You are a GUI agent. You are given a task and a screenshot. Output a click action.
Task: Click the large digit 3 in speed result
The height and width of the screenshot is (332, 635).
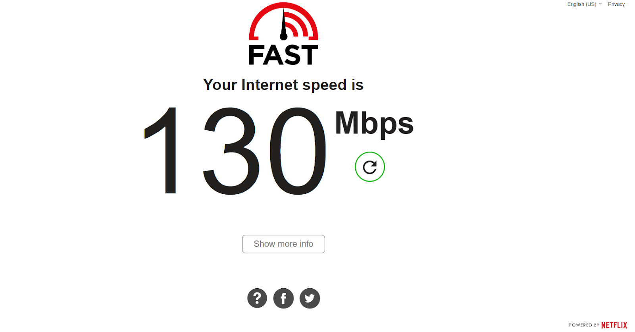tap(231, 151)
